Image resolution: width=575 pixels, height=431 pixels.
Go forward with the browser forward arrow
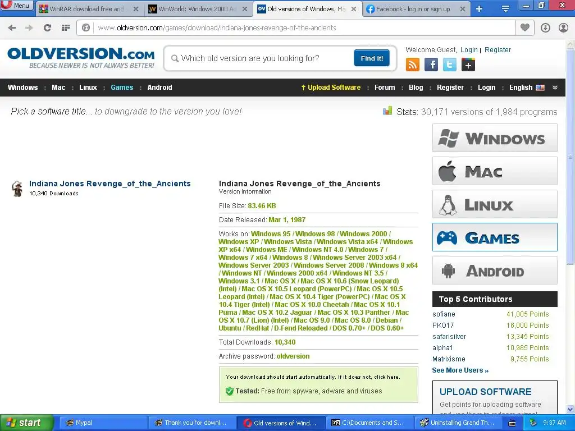(x=29, y=27)
